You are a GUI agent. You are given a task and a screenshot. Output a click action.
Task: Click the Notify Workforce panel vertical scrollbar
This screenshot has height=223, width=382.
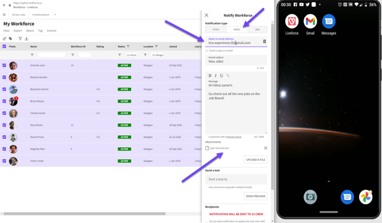273,106
